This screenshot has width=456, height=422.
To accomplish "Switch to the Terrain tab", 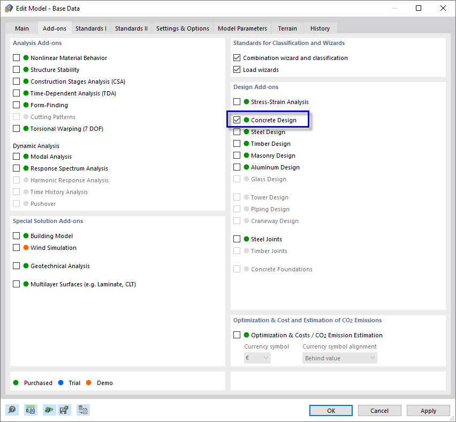I will (287, 28).
